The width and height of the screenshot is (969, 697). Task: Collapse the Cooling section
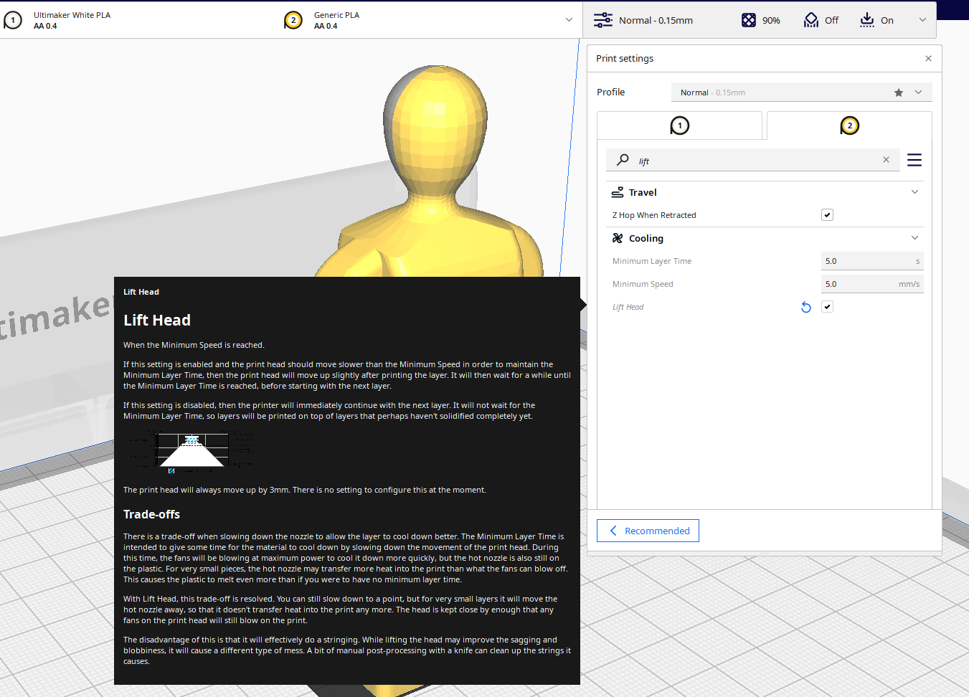(914, 237)
